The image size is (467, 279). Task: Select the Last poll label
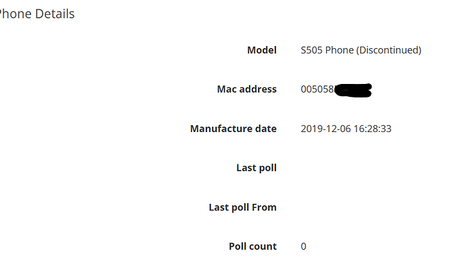point(256,168)
